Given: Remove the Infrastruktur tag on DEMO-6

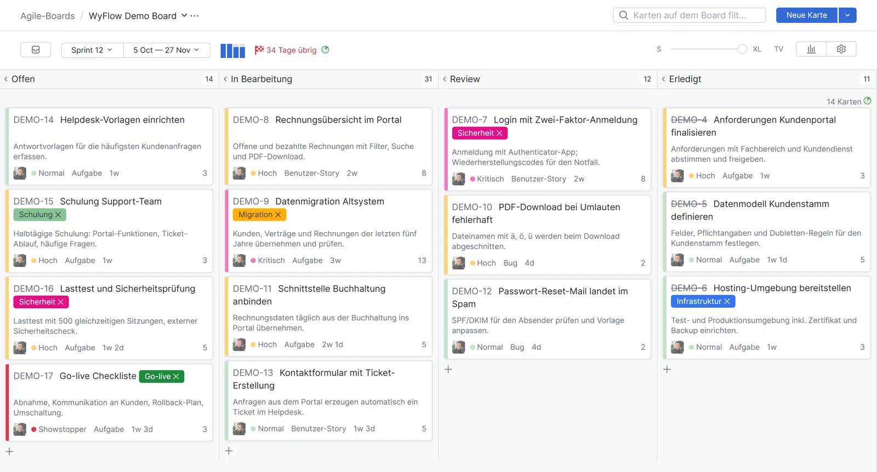Looking at the screenshot, I should (x=727, y=301).
